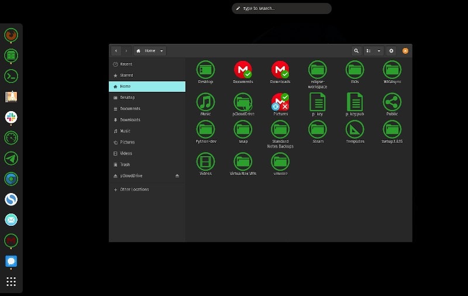Open Trash from the sidebar
The width and height of the screenshot is (468, 296).
[147, 165]
